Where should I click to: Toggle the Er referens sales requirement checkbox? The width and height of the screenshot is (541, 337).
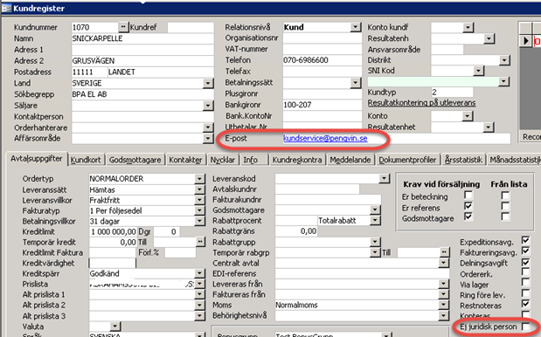(468, 206)
